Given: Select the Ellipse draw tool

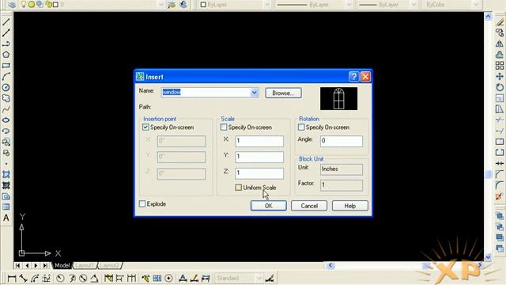Looking at the screenshot, I should point(6,120).
